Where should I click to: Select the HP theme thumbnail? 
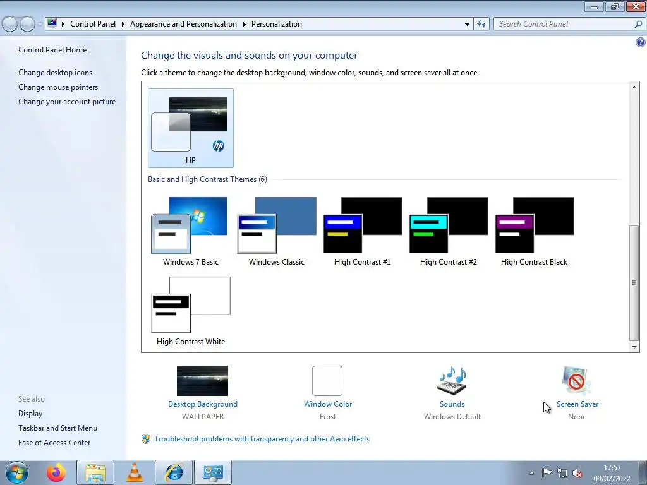tap(191, 128)
